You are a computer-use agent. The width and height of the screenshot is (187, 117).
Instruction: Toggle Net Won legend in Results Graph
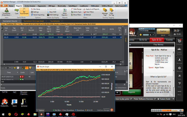pos(57,110)
